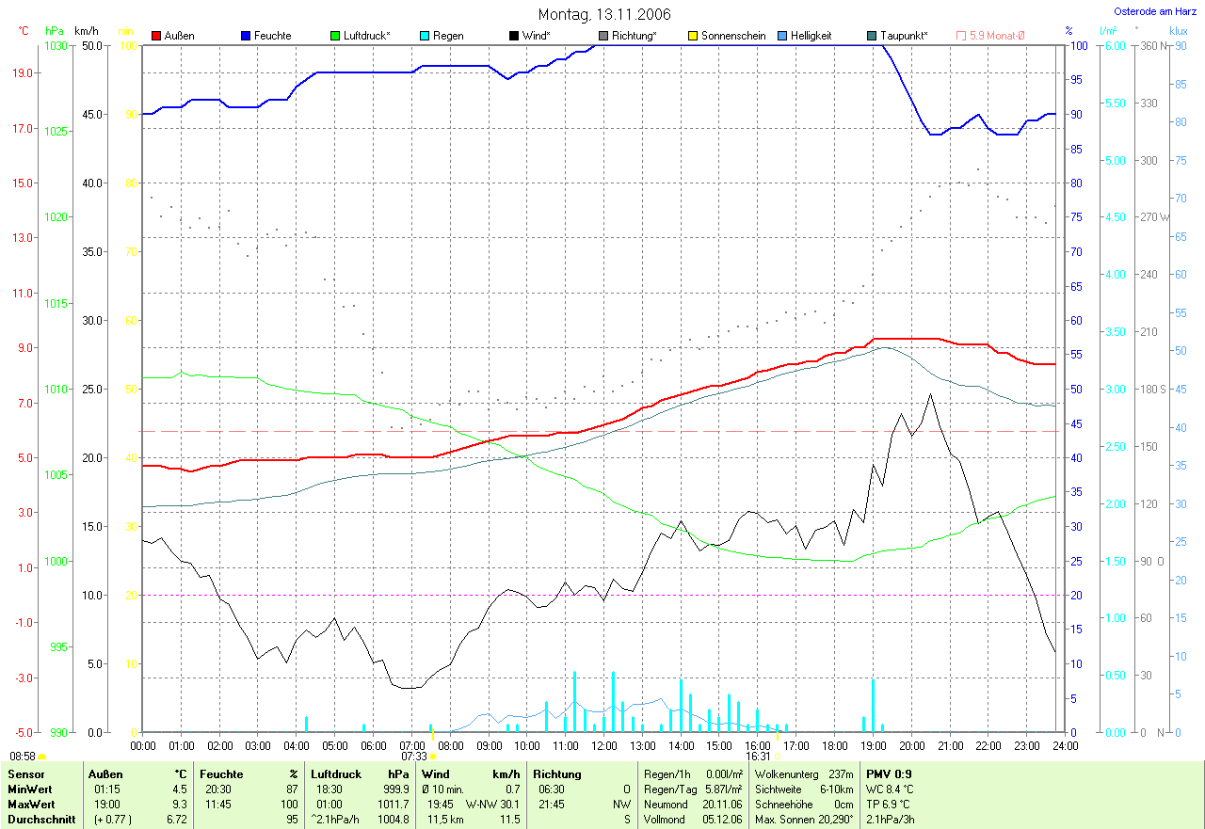Click the green Luftdruck legend square
This screenshot has width=1205, height=829.
coord(335,36)
